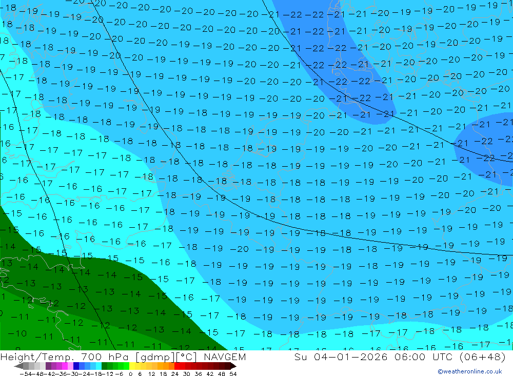The image size is (513, 376).
Task: Click the dark maroon right arrow of the scale
Action: pyautogui.click(x=233, y=366)
